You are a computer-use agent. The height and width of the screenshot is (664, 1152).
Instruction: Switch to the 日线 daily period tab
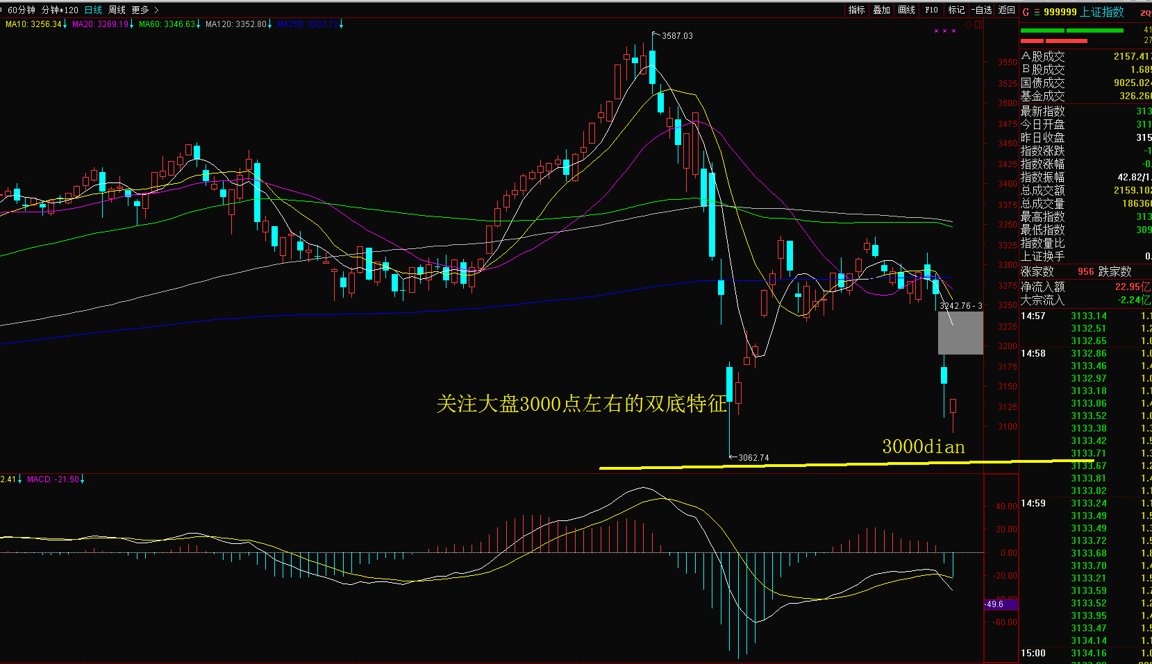pos(93,10)
